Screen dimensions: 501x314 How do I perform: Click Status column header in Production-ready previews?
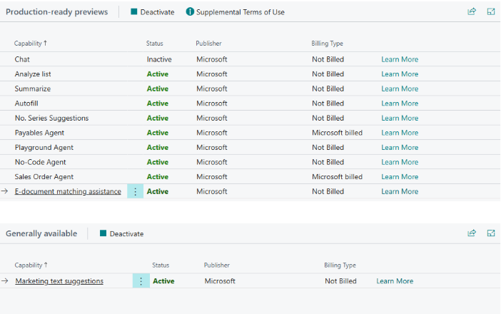(154, 44)
